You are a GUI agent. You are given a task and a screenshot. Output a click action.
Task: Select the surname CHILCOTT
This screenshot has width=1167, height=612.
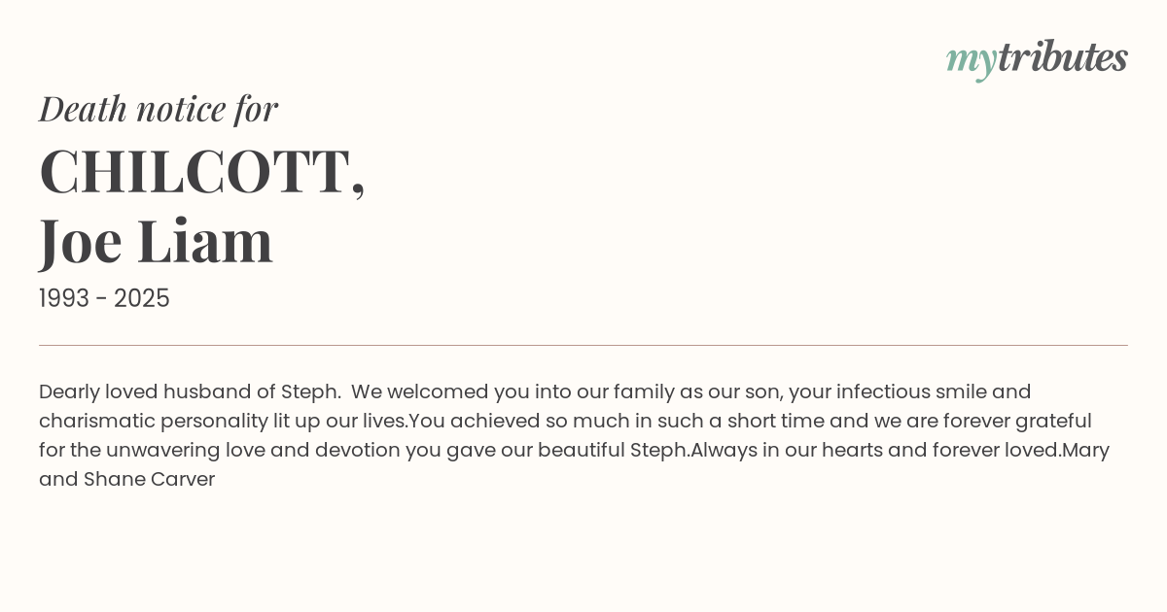coord(195,172)
